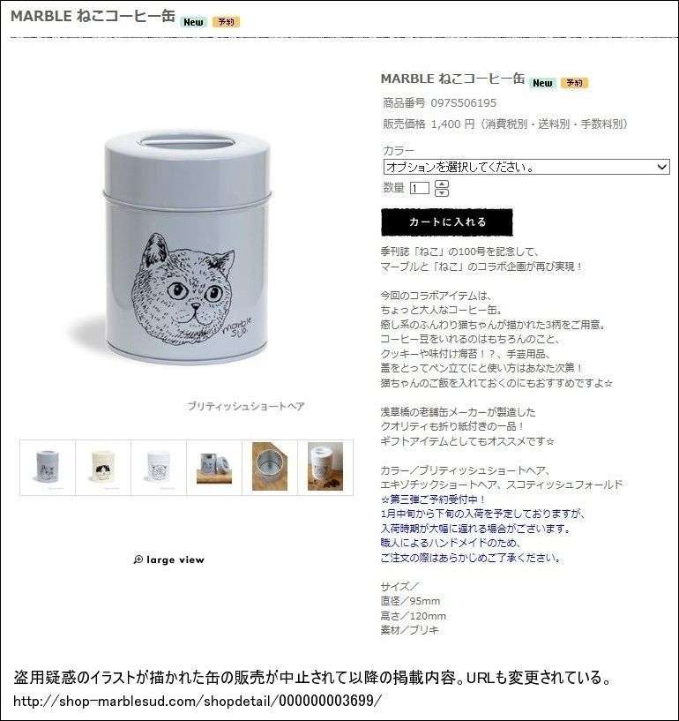Open the large view link
Image resolution: width=679 pixels, height=721 pixels.
pos(169,560)
